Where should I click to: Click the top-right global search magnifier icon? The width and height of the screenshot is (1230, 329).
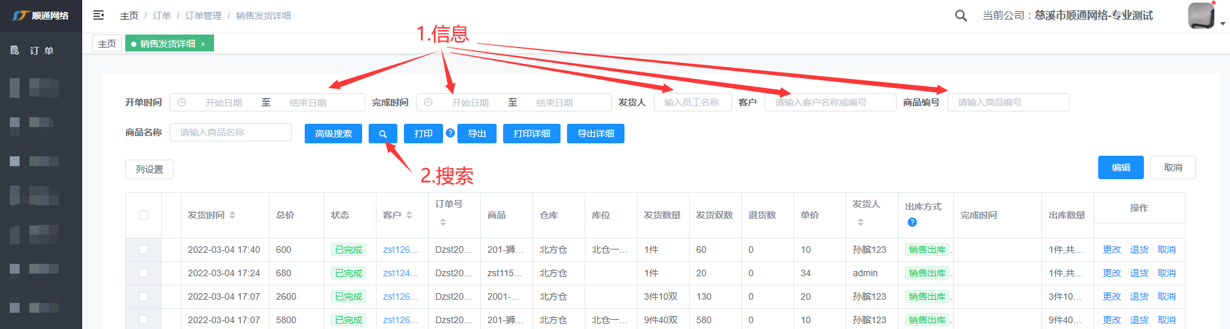961,16
